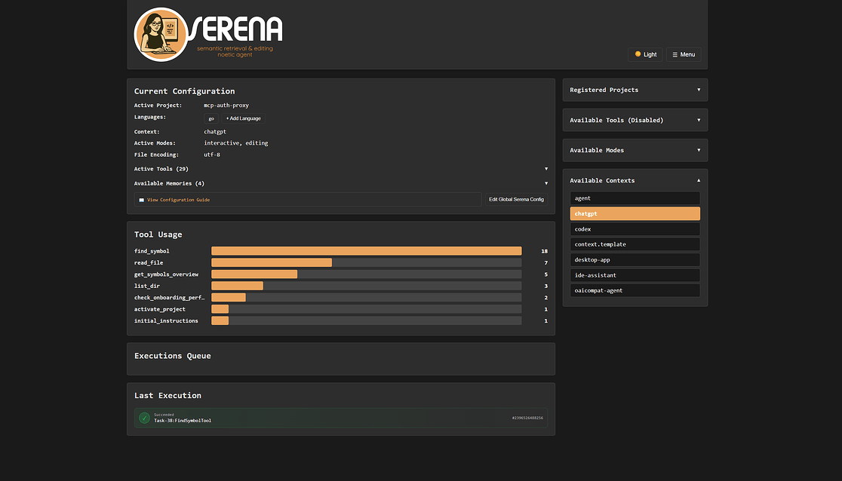Viewport: 842px width, 481px height.
Task: Click Edit Global Serena Config
Action: [x=516, y=200]
